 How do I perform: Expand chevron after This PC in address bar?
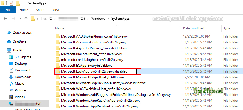[55, 19]
